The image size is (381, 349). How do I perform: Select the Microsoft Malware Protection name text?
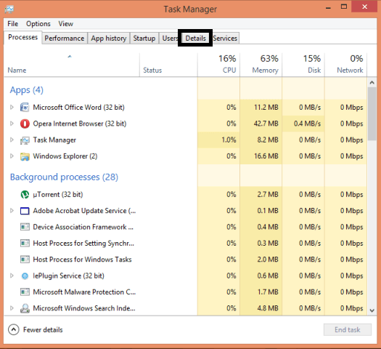pyautogui.click(x=84, y=292)
